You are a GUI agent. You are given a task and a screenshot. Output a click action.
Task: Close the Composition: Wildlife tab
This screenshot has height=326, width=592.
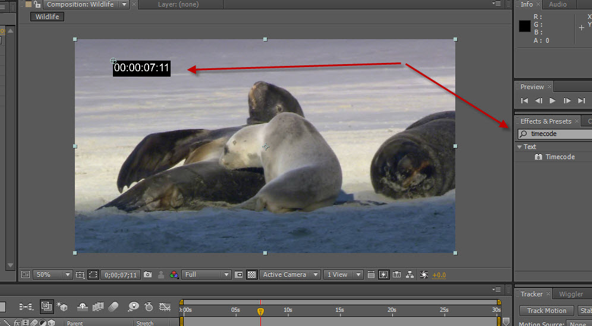pos(134,4)
